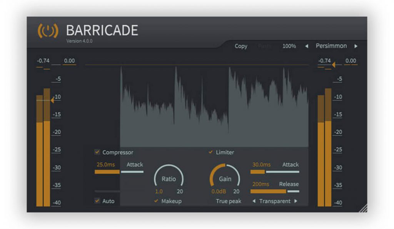Open the 100% scale setting
Viewport: 394px width, 229px height.
tap(289, 46)
